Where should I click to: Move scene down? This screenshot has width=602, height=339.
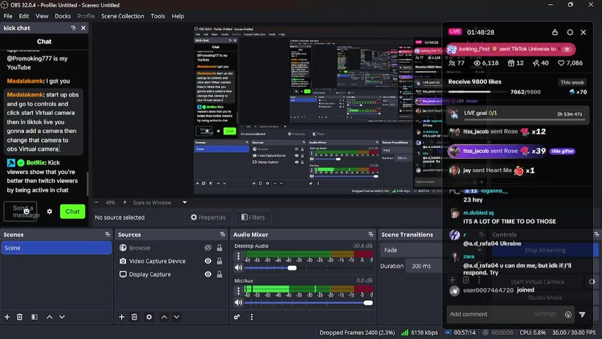pos(62,317)
